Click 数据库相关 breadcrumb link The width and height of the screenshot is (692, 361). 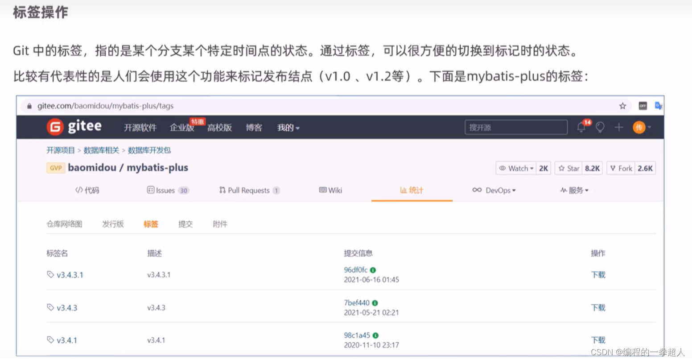101,150
